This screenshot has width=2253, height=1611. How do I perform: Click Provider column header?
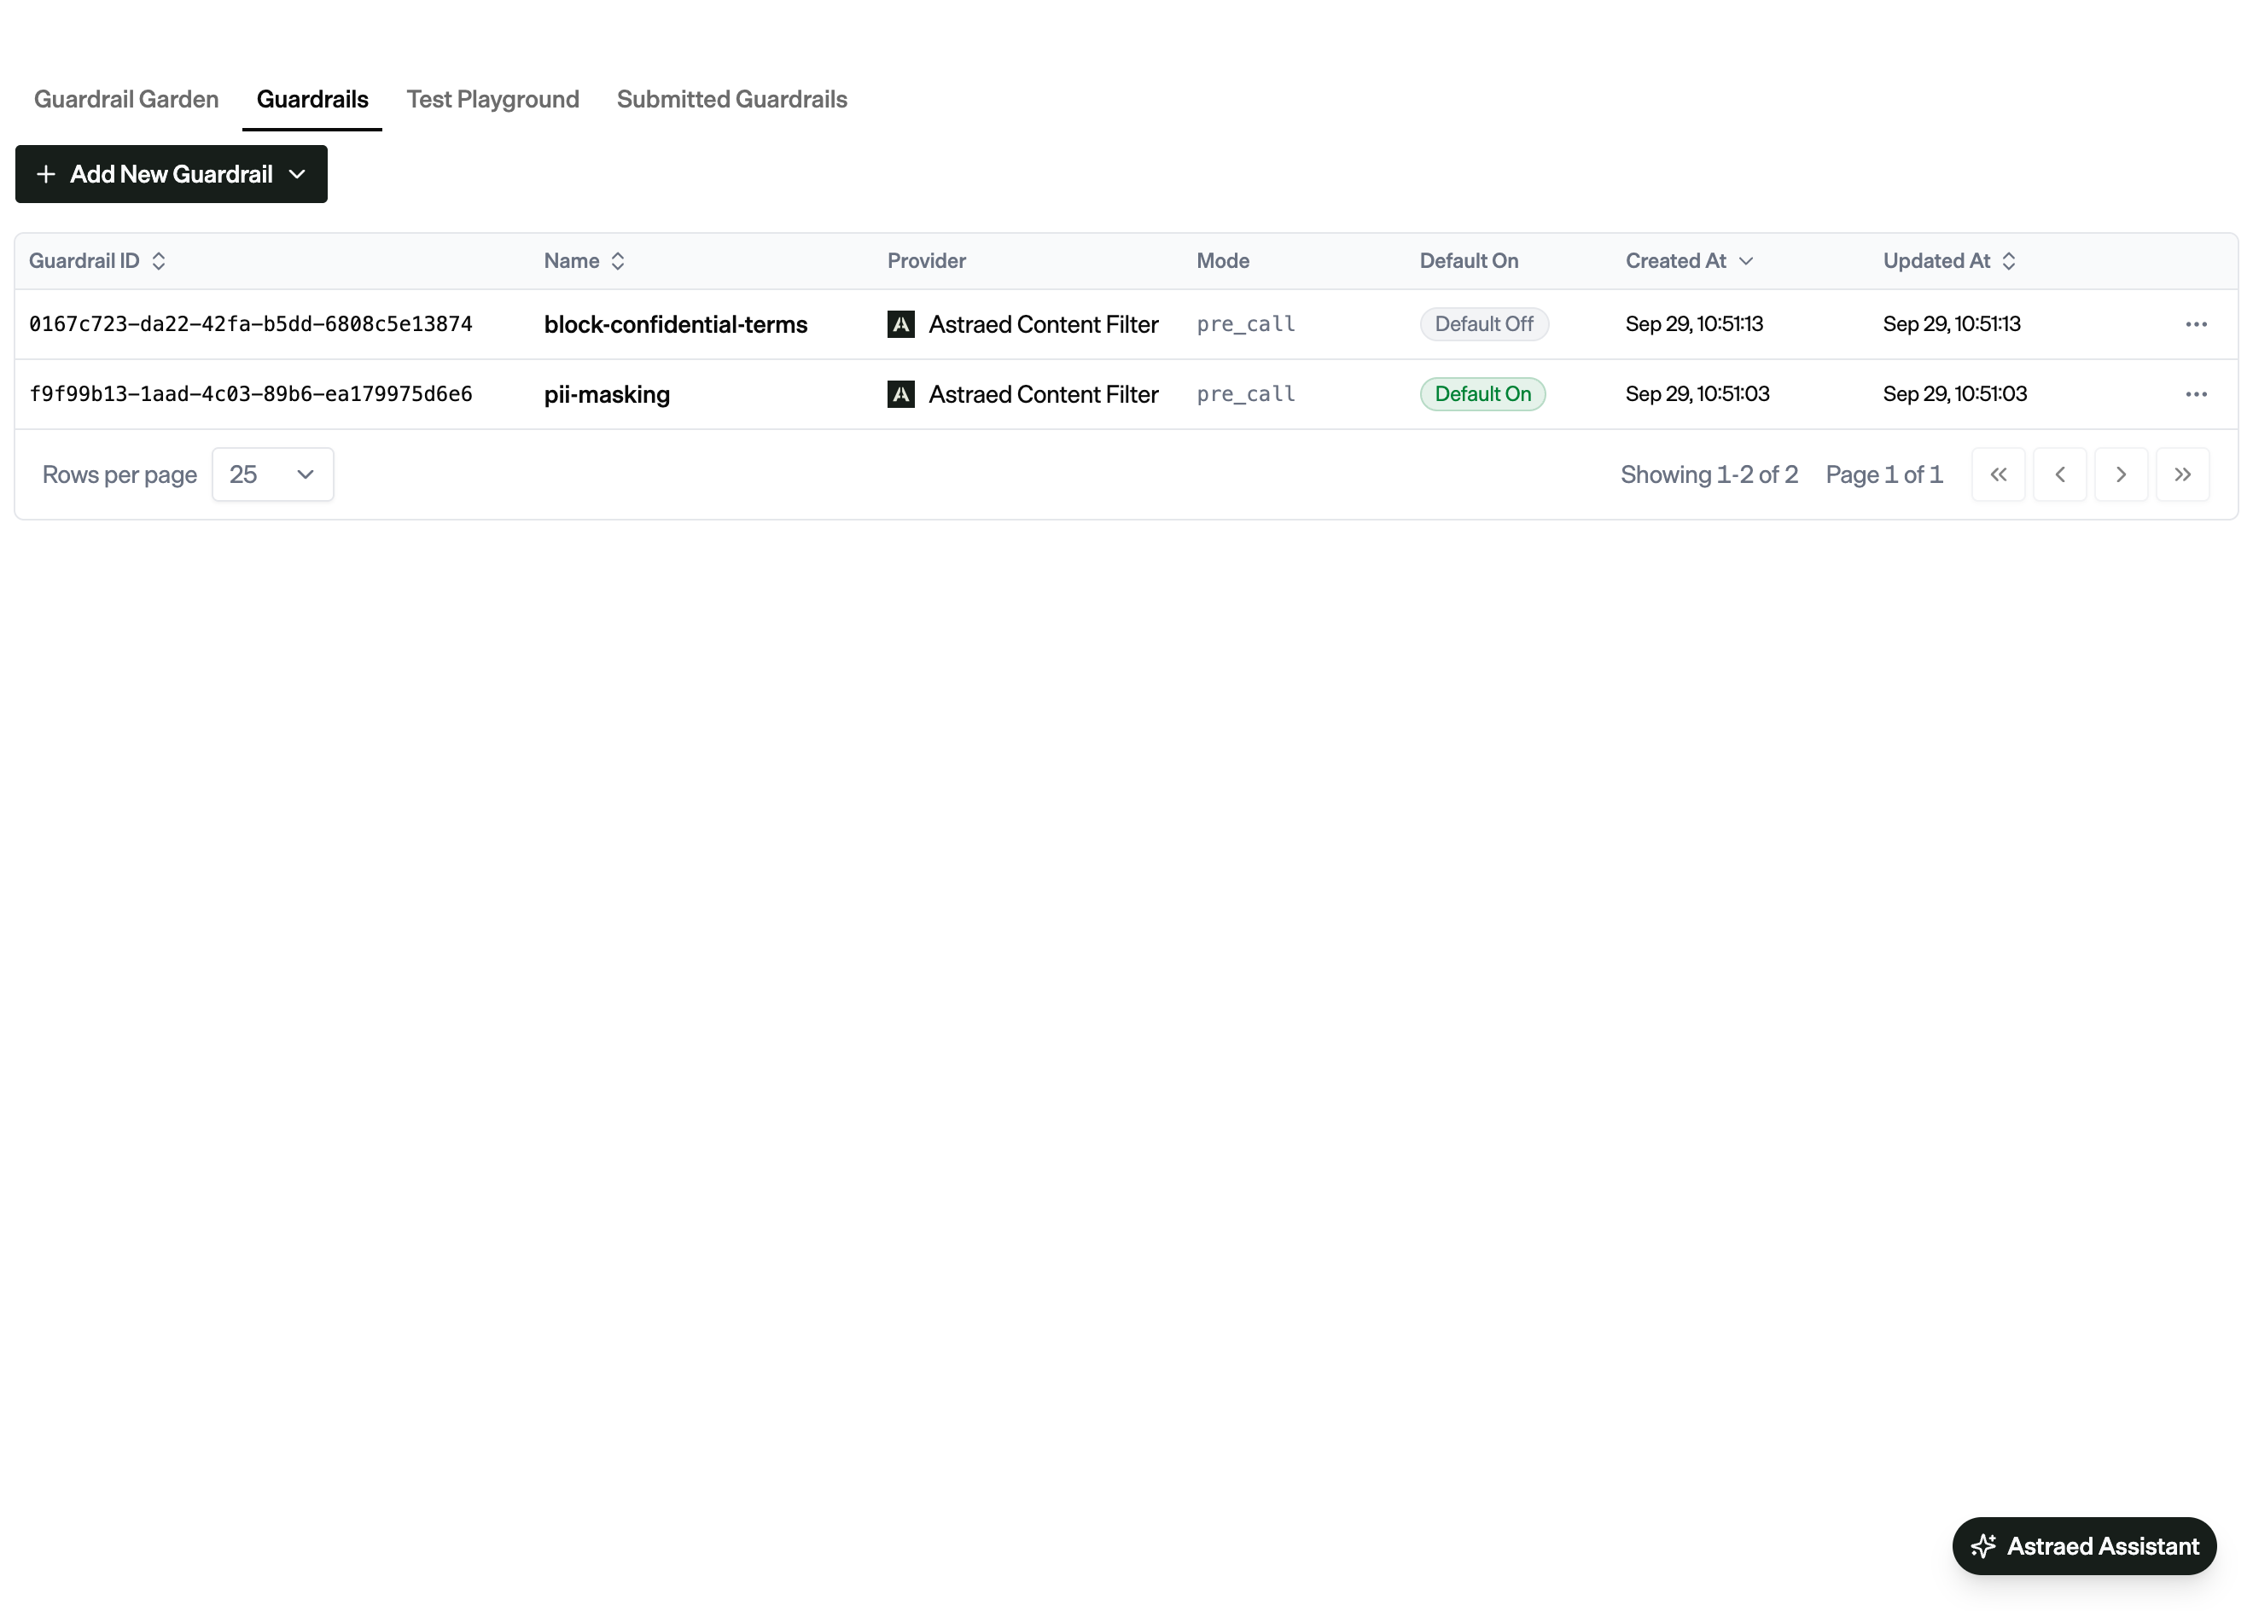pos(926,261)
